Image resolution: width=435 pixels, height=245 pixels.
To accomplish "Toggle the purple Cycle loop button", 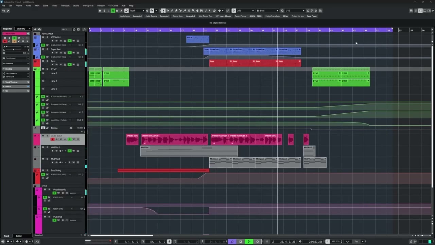I will (x=232, y=242).
